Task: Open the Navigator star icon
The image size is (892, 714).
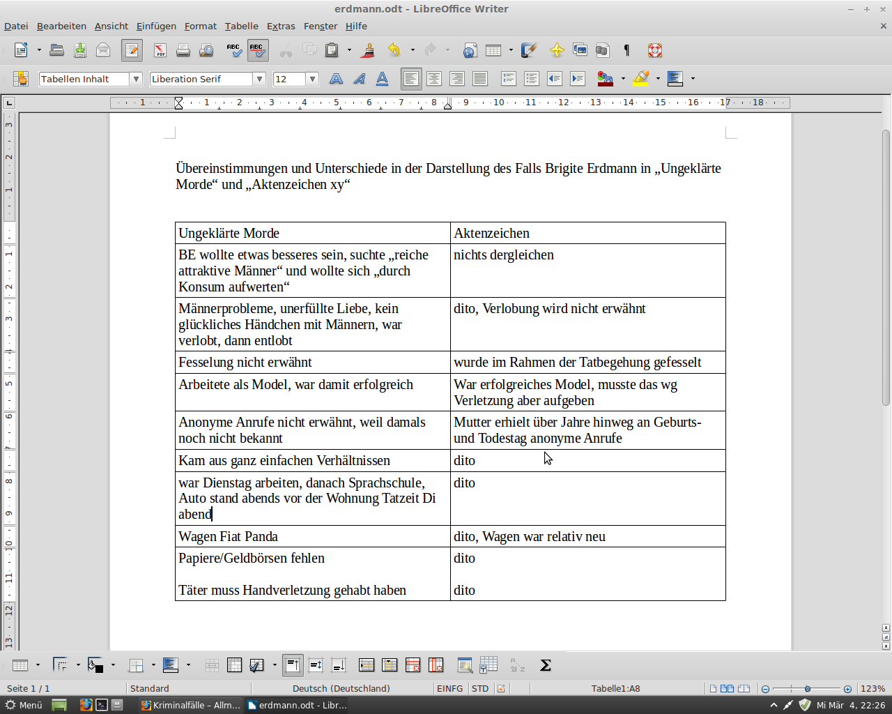Action: tap(557, 50)
